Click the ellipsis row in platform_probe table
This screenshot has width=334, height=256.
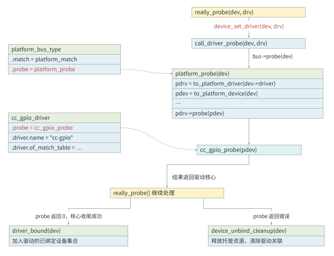247,103
